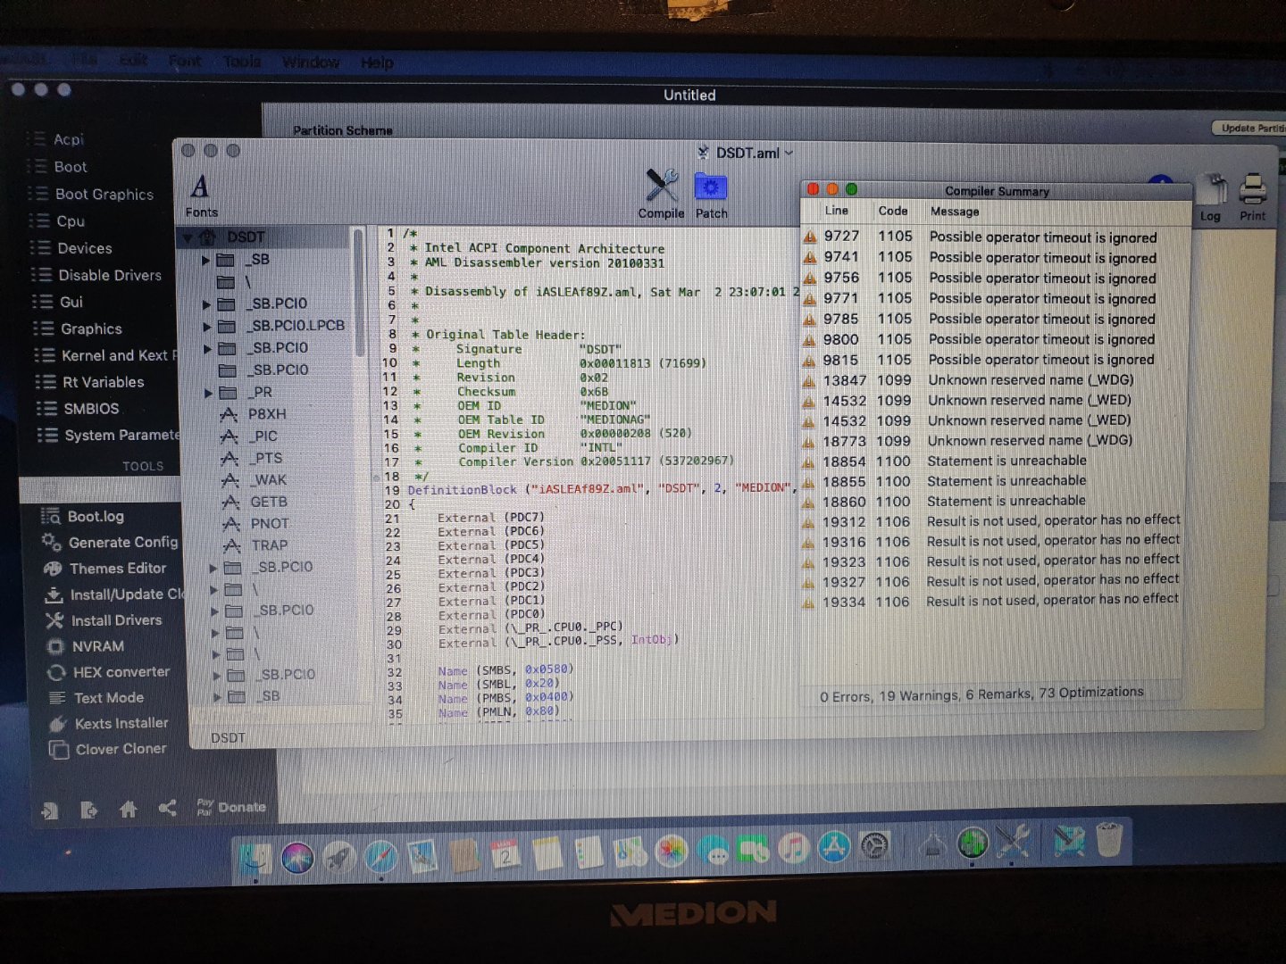The height and width of the screenshot is (964, 1286).
Task: Sort Compiler Summary by Code column
Action: point(892,212)
